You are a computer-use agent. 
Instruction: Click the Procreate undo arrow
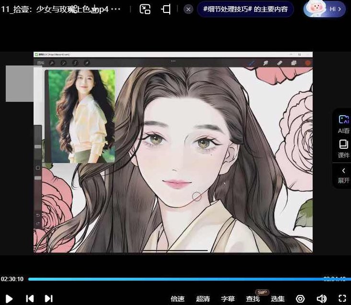(x=38, y=215)
